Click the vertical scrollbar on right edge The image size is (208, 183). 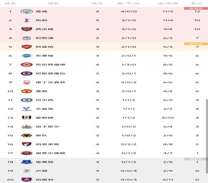tap(207, 136)
